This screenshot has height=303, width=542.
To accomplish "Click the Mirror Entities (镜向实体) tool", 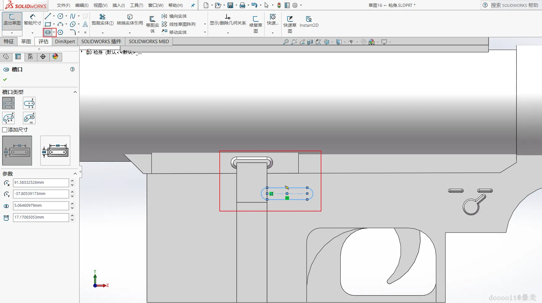I will (174, 16).
